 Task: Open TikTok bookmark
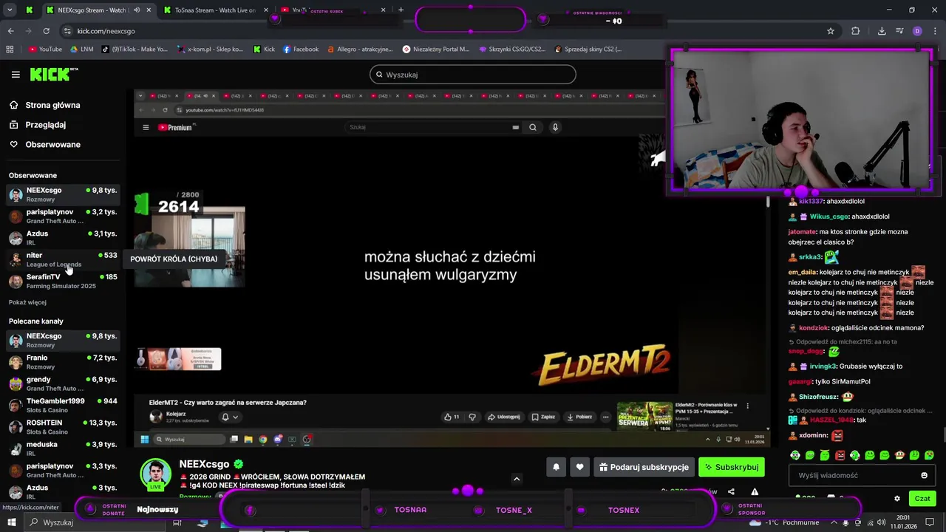pos(135,50)
